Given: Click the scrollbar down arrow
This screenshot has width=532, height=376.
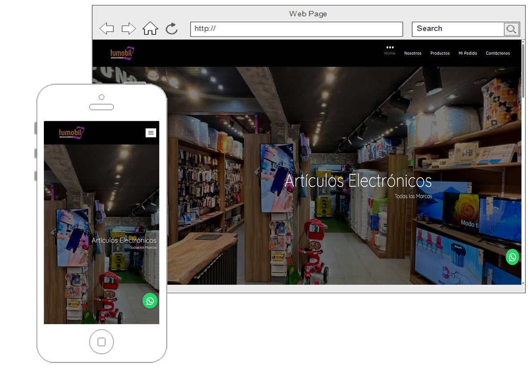Looking at the screenshot, I should tap(523, 283).
